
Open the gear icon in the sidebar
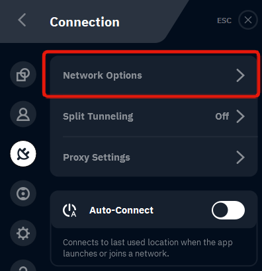(x=23, y=233)
